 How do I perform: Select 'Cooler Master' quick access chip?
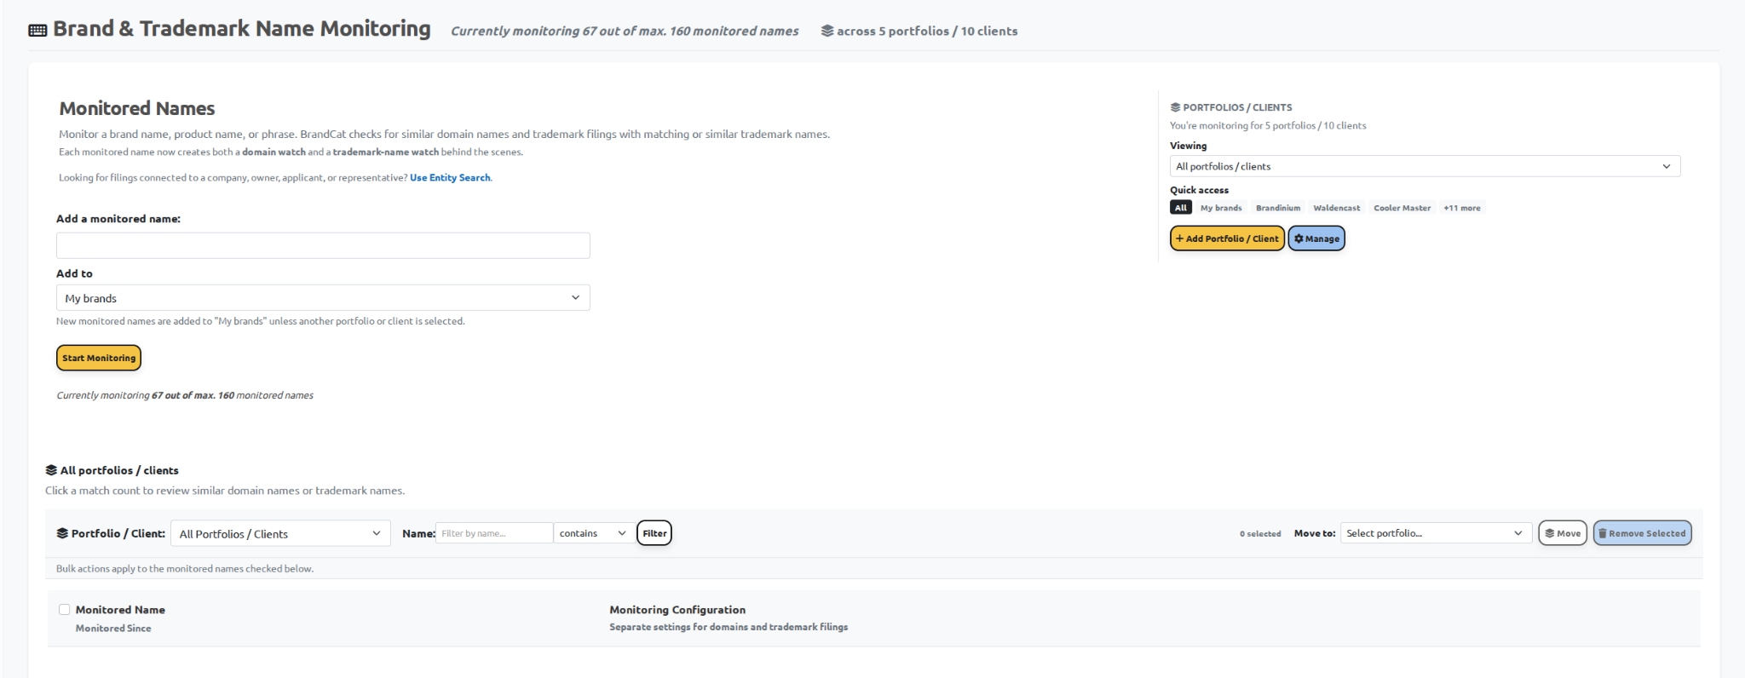1402,208
